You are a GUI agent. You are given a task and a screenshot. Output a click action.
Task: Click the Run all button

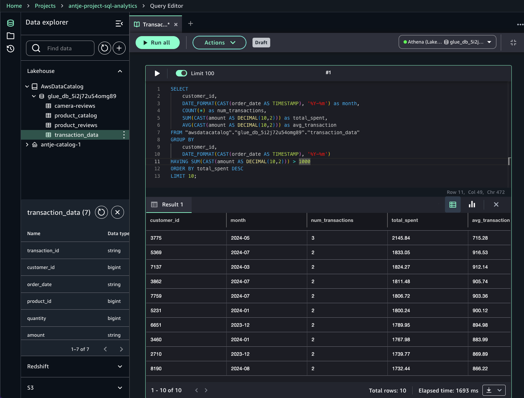(157, 43)
